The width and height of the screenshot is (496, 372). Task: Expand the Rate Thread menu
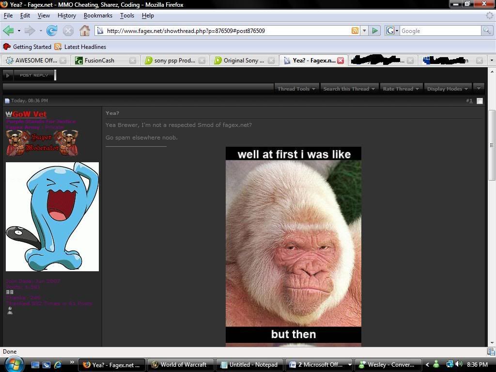[x=401, y=89]
